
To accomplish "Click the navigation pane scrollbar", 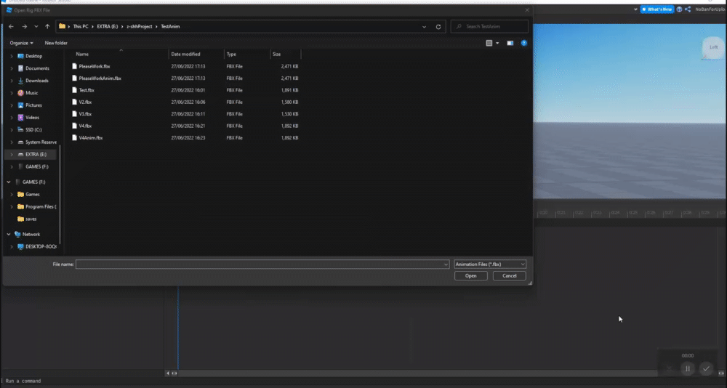I will click(x=60, y=195).
